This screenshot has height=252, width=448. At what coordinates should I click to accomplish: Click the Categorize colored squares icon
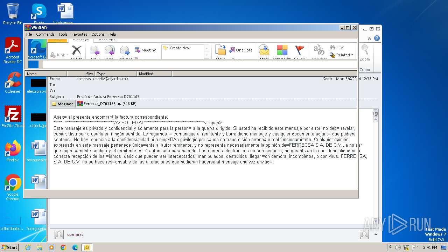[282, 50]
